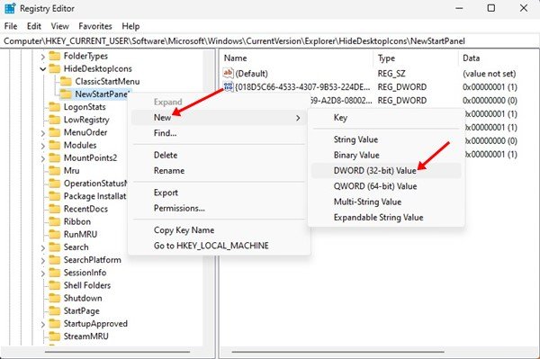The image size is (540, 359).
Task: Click the DWORD value icon for {018D5C66 entry
Action: click(228, 86)
